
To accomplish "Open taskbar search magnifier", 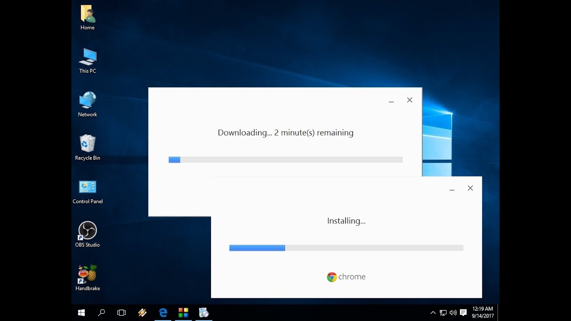I will click(x=101, y=313).
